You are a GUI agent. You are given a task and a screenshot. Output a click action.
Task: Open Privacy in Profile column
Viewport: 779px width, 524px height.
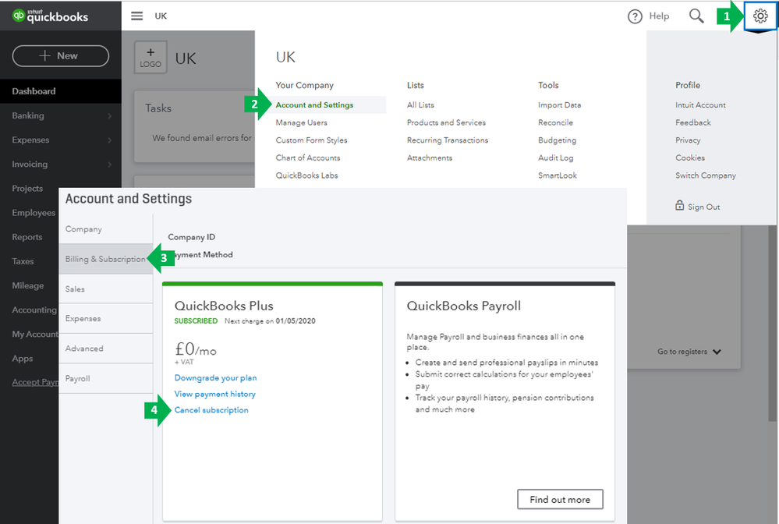[x=688, y=140]
